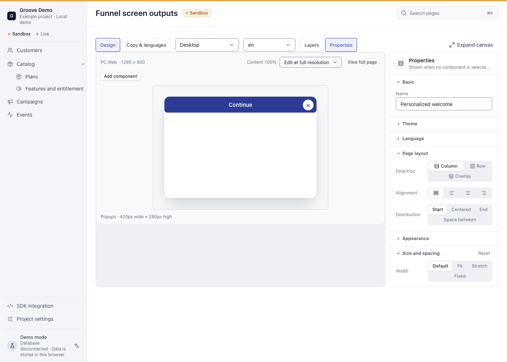This screenshot has height=362, width=507.
Task: Select the stretch alignment icon
Action: [436, 193]
